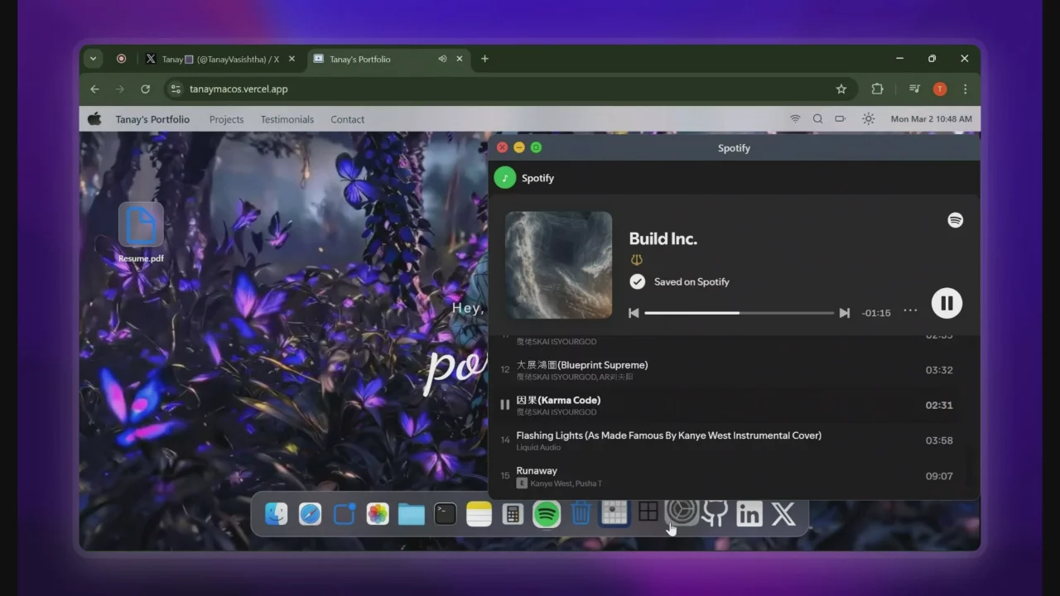Skip to the previous track
Screen dimensions: 1060x596
(634, 313)
